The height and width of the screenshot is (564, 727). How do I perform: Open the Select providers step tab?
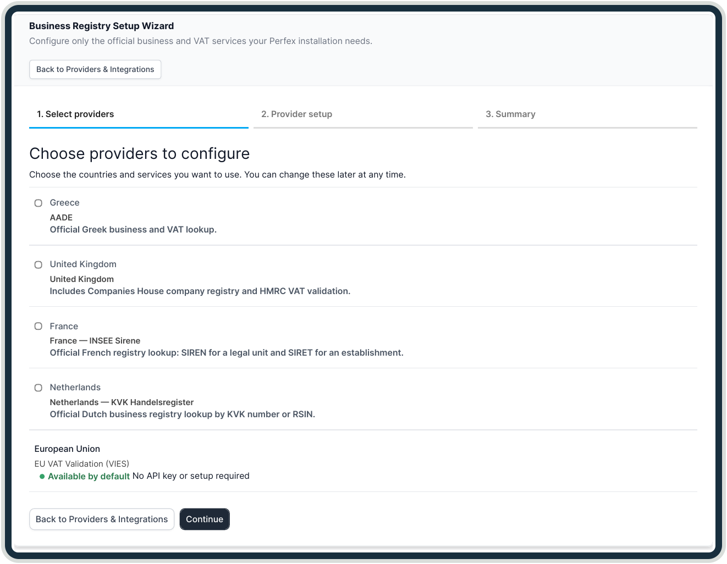click(139, 114)
